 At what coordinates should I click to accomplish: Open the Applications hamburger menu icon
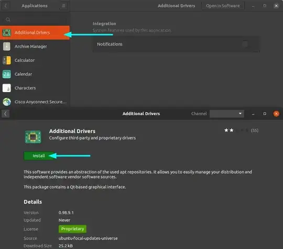click(63, 6)
